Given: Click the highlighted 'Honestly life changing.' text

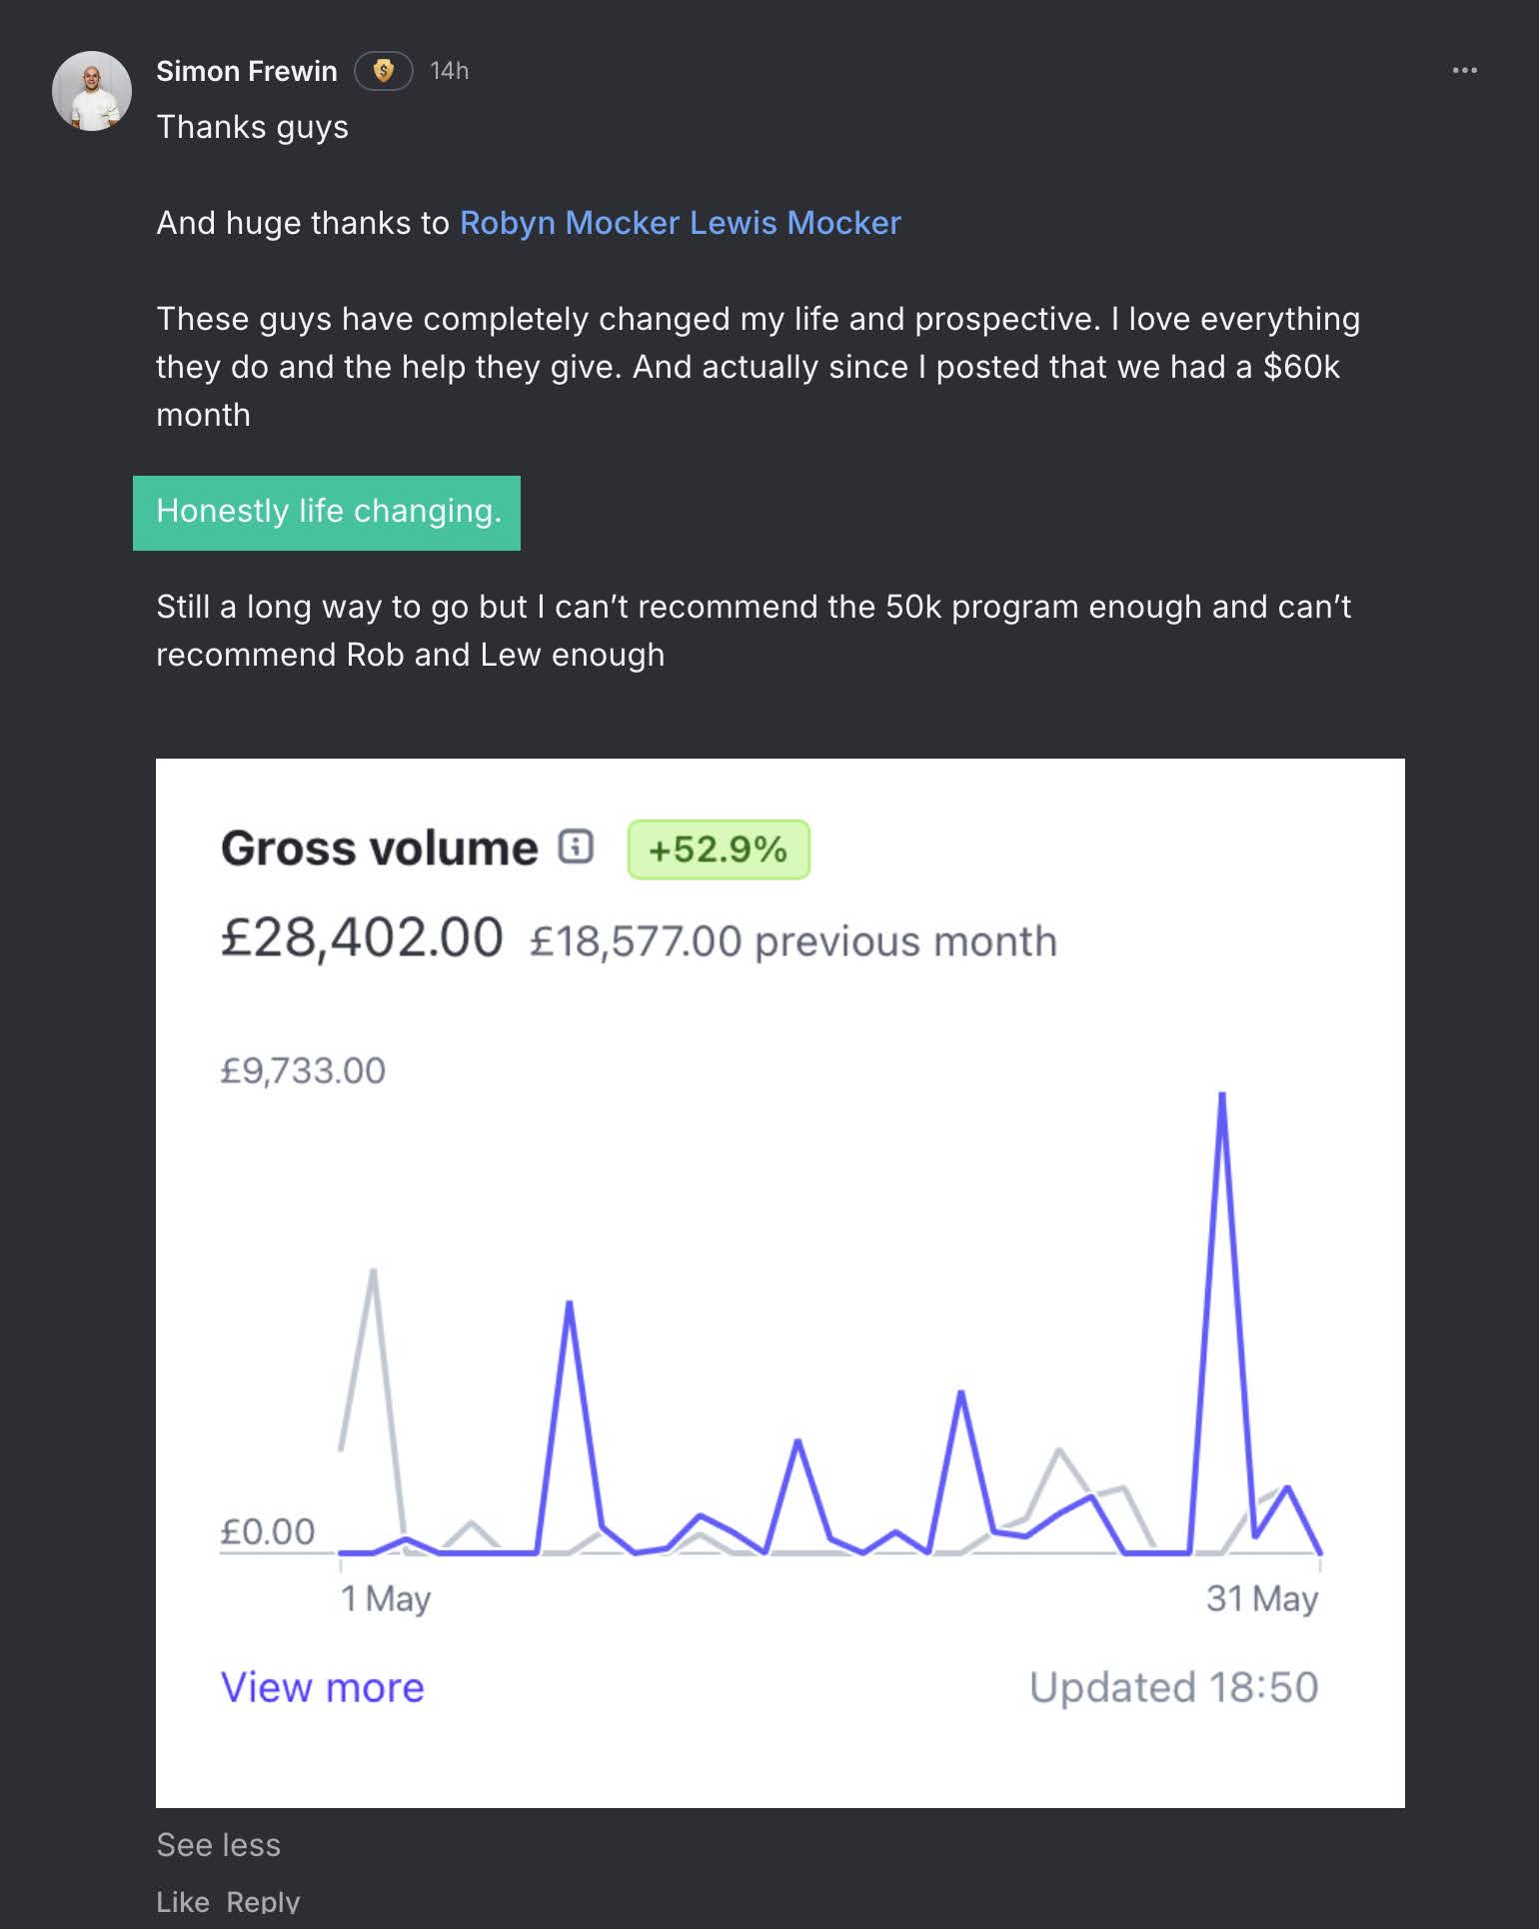Looking at the screenshot, I should point(328,512).
